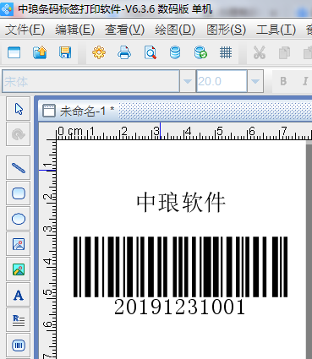The width and height of the screenshot is (312, 359).
Task: Open the 绘图(D) menu
Action: click(175, 30)
